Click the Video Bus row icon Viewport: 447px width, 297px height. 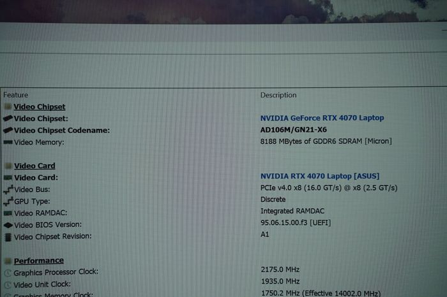(8, 189)
